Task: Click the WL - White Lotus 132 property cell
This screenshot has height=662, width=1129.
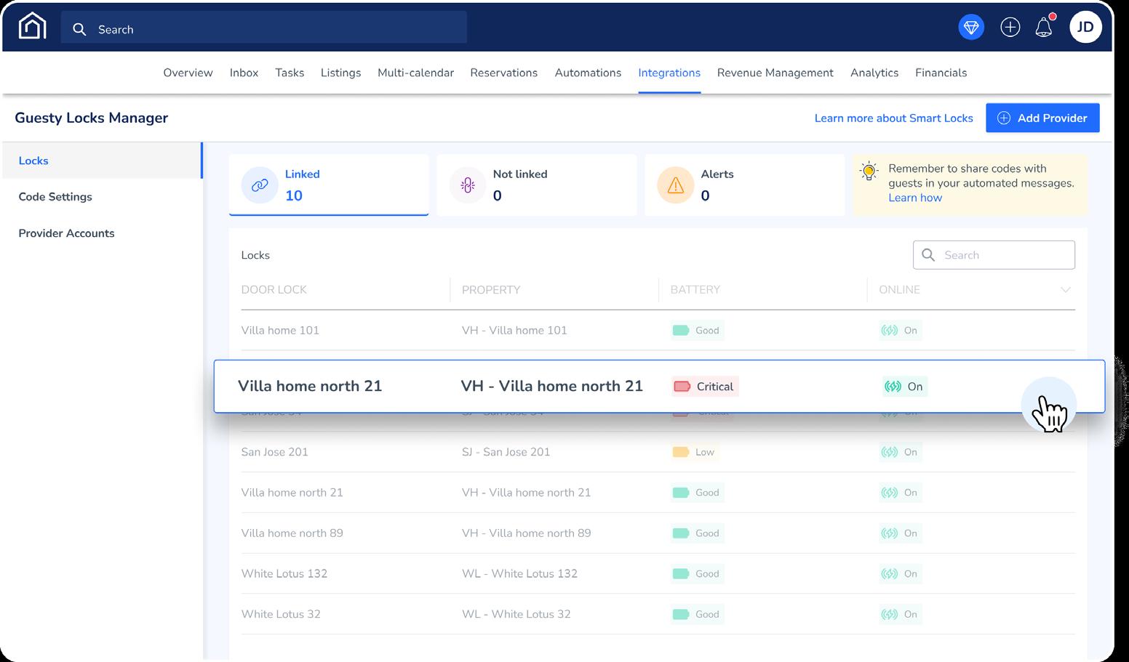Action: tap(519, 574)
